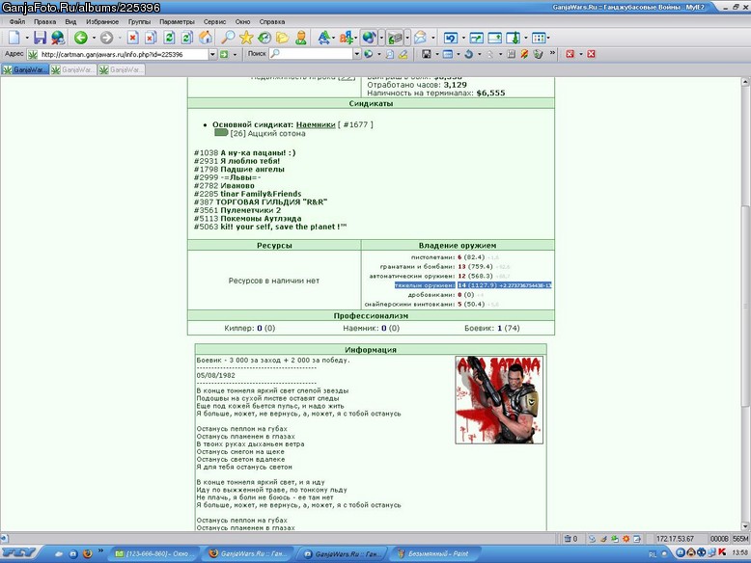
Task: Open the Справка menu
Action: point(272,21)
